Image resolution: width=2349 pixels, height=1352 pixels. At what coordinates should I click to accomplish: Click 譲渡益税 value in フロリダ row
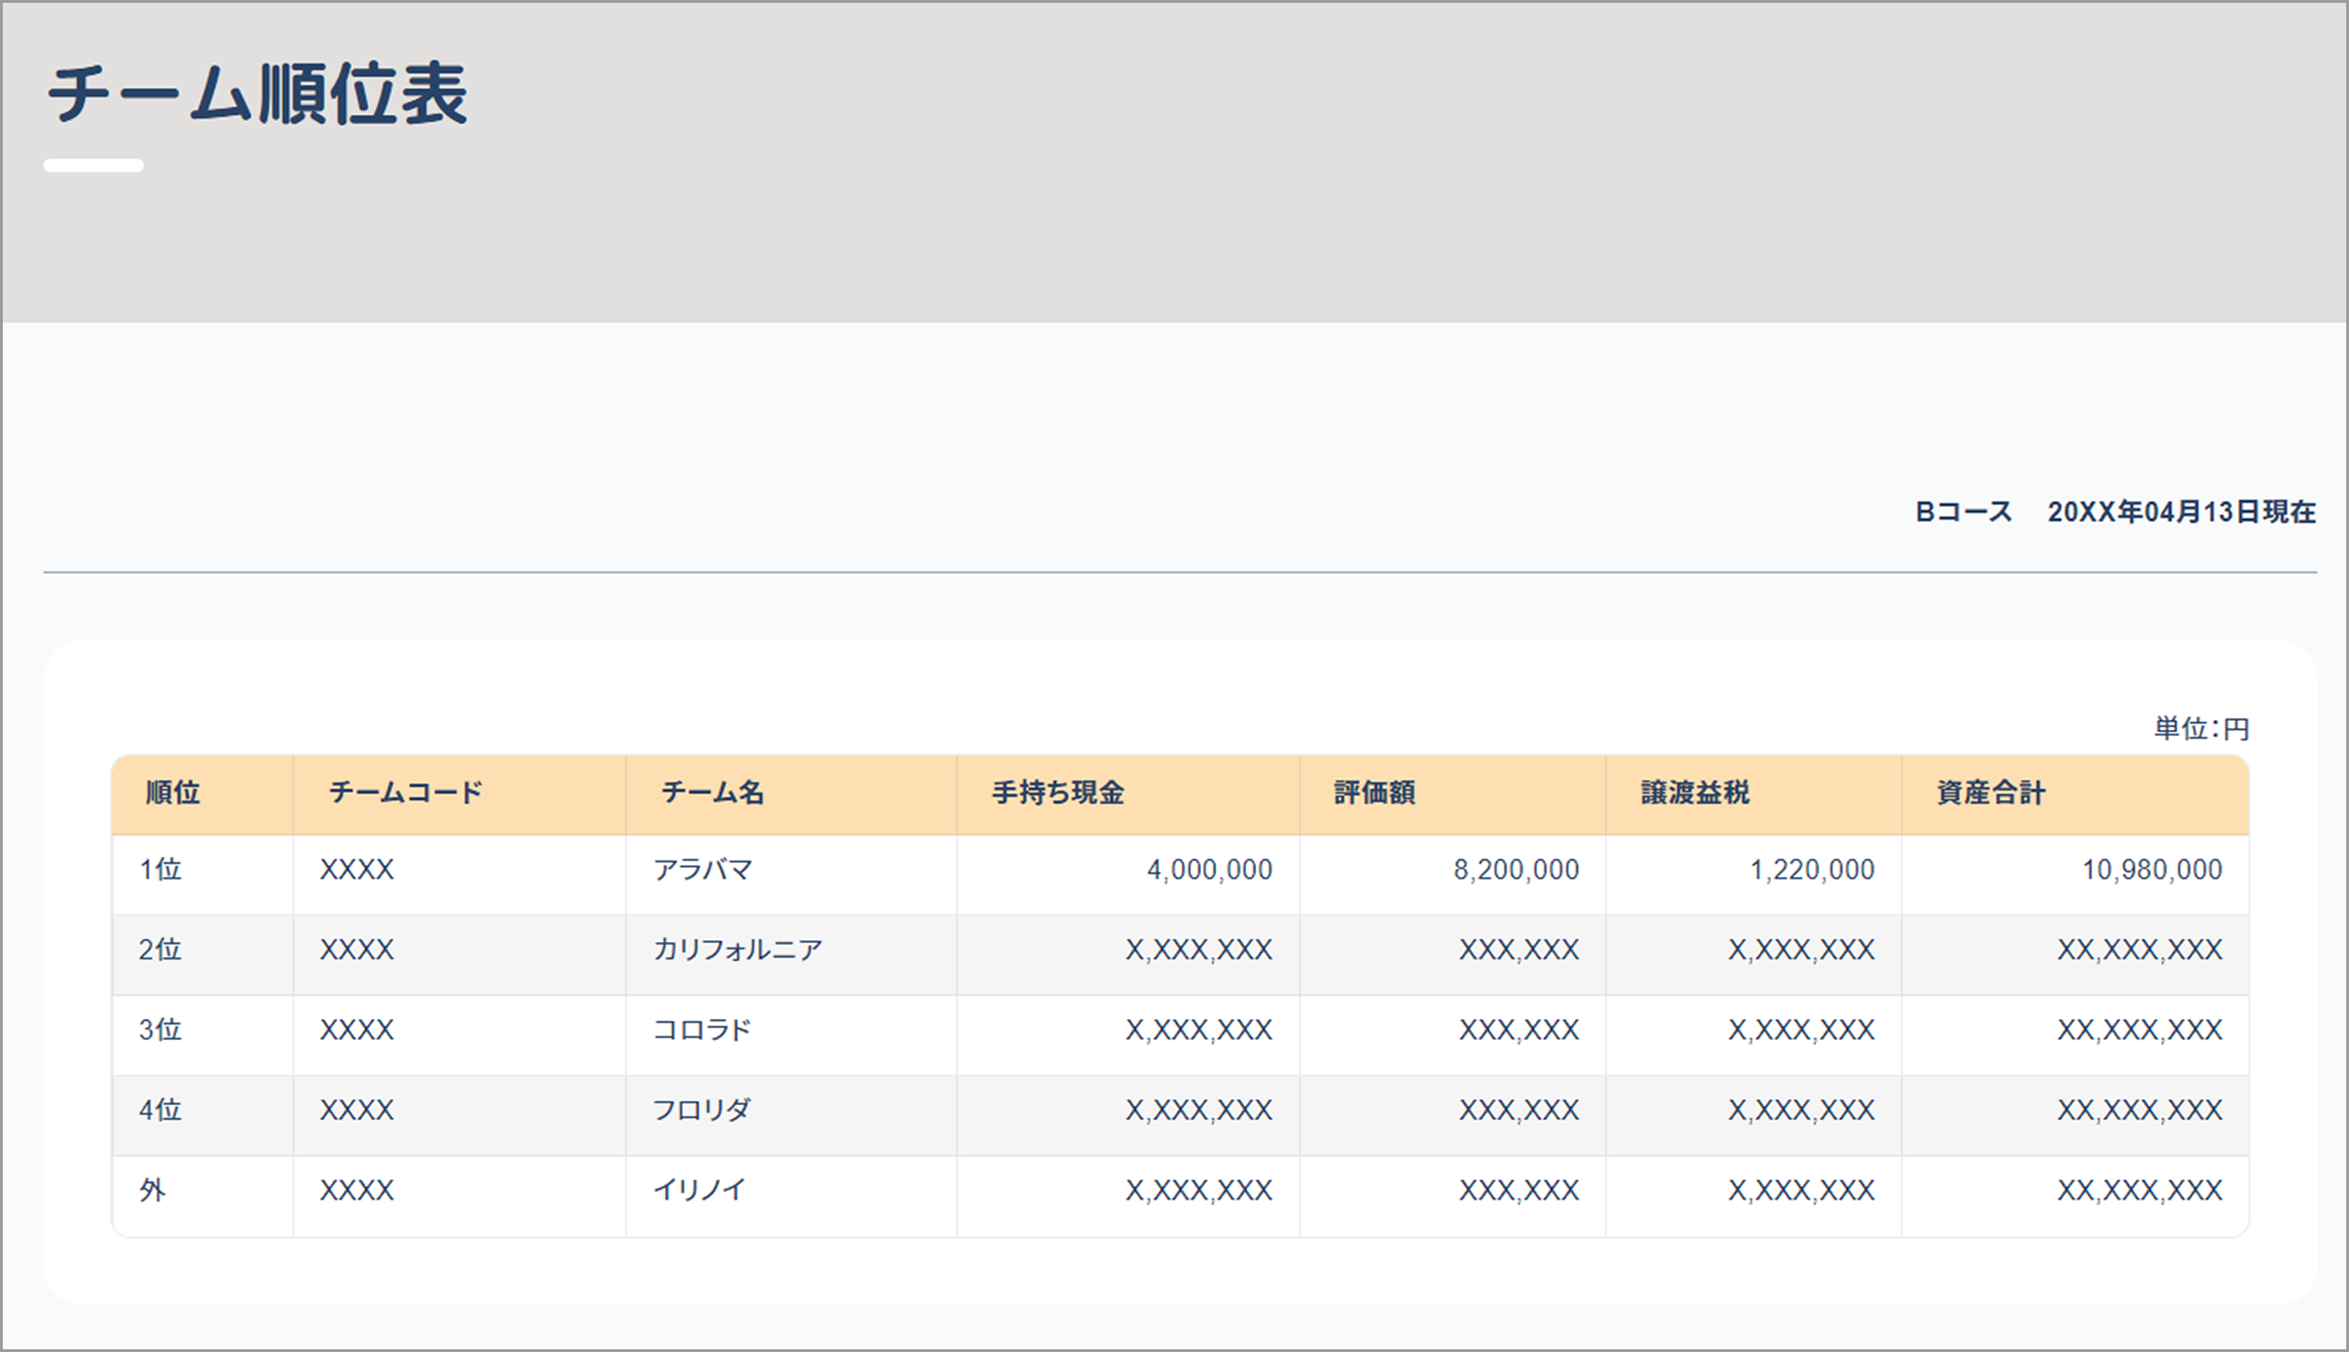click(x=1801, y=1109)
